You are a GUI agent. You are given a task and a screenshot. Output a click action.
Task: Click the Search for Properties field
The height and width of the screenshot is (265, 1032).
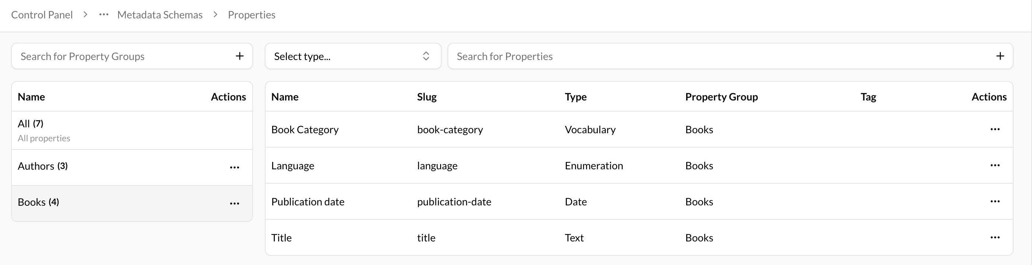point(641,56)
